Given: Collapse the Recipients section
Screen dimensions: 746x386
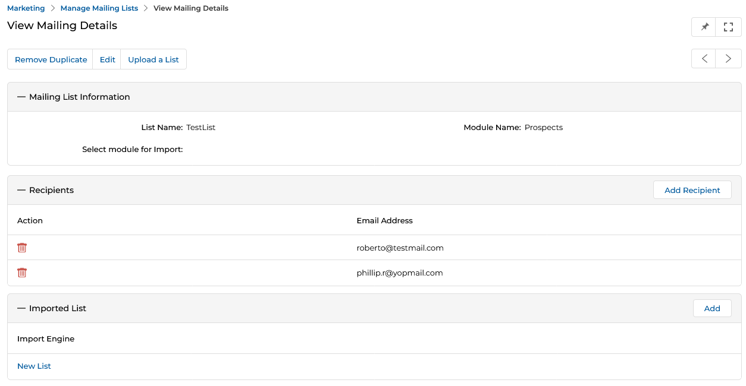Looking at the screenshot, I should click(x=21, y=190).
